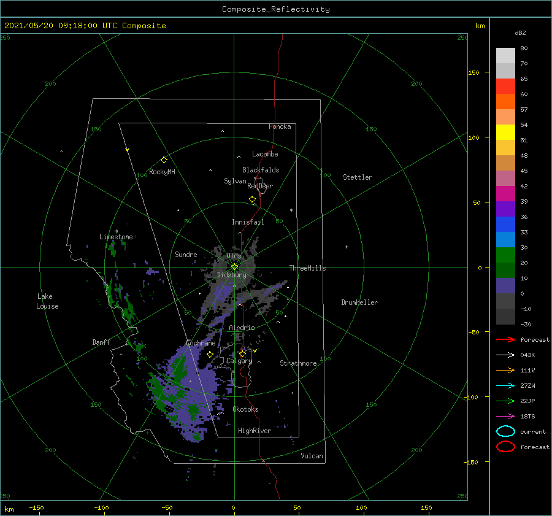Select the magenta 42 dBZ color swatch
552x516 pixels.
[x=505, y=193]
